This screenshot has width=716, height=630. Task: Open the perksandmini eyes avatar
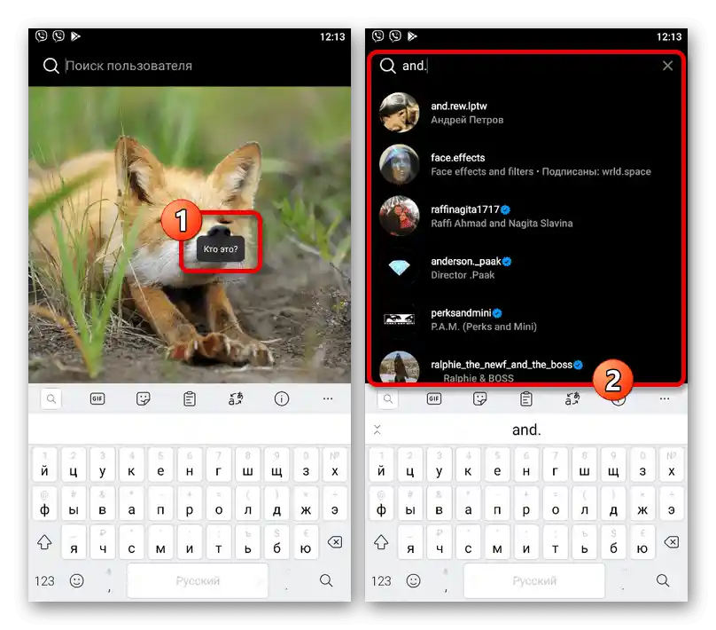(x=399, y=319)
